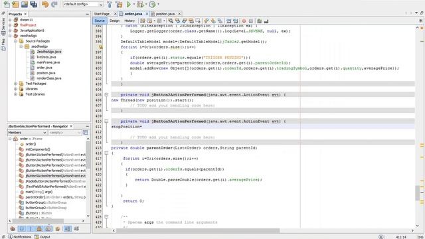Toggle Show Fields filter in Navigator
Viewport: 425px width, 239px height.
point(22,229)
